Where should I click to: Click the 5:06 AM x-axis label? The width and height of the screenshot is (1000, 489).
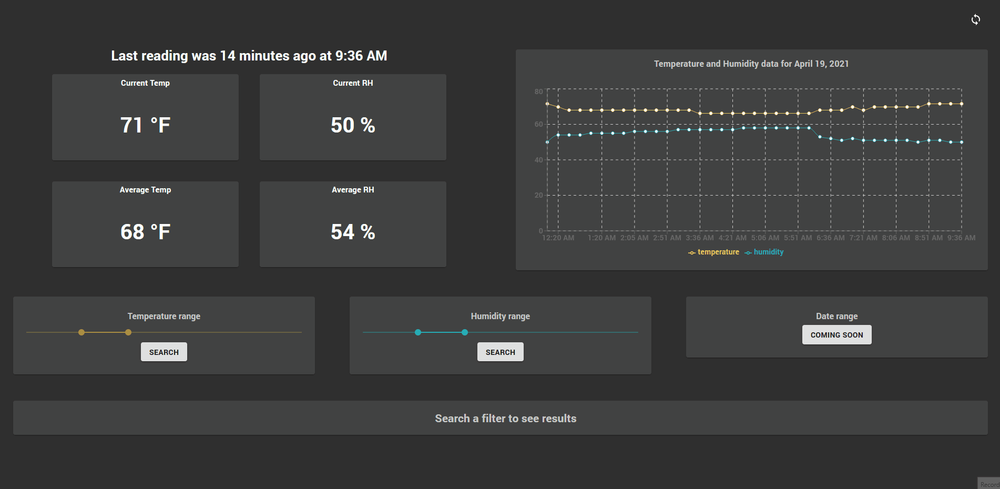pos(766,238)
